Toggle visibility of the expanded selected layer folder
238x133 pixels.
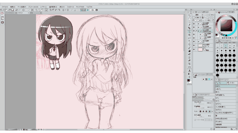click(x=194, y=31)
